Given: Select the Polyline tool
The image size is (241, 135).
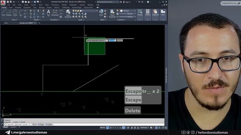Looking at the screenshot, I should (x=9, y=12).
